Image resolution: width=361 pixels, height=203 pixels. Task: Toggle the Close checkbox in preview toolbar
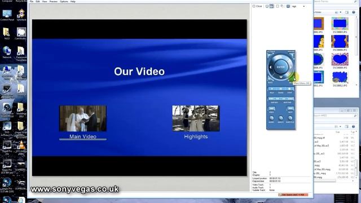click(254, 6)
